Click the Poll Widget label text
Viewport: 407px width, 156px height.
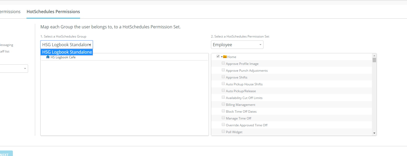234,132
